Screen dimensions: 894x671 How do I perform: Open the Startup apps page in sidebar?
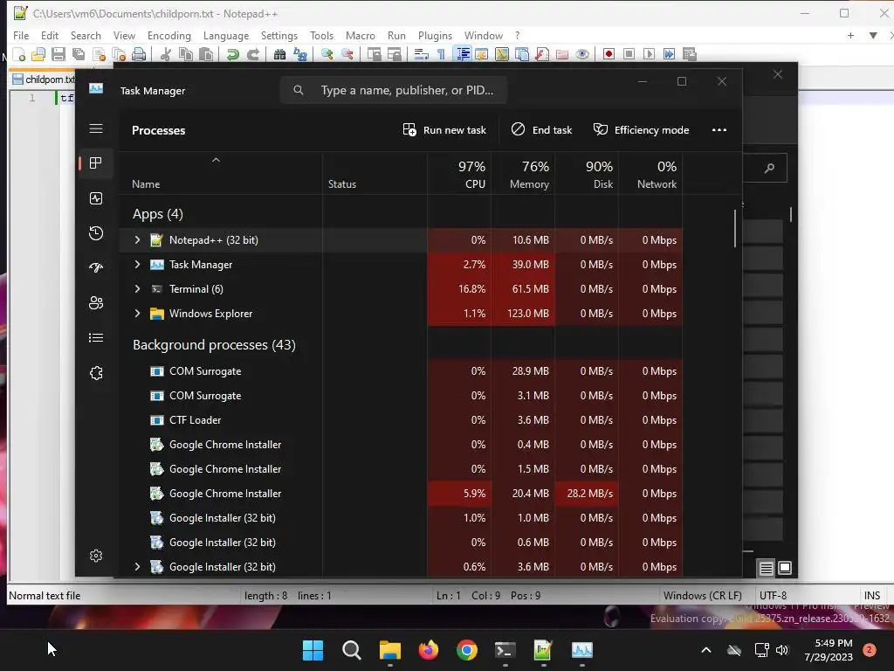96,267
